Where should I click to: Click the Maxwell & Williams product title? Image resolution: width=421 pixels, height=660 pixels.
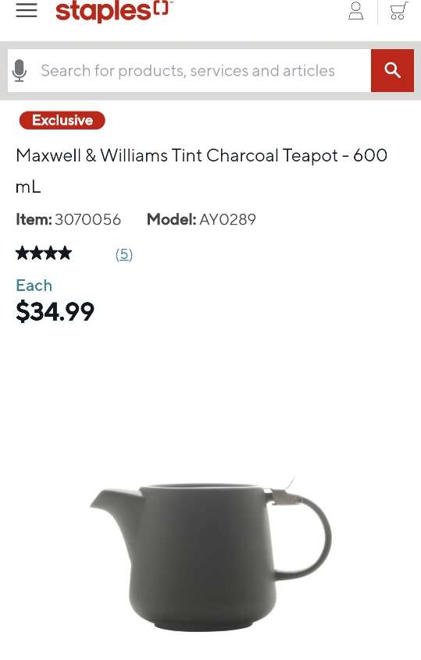(x=202, y=171)
